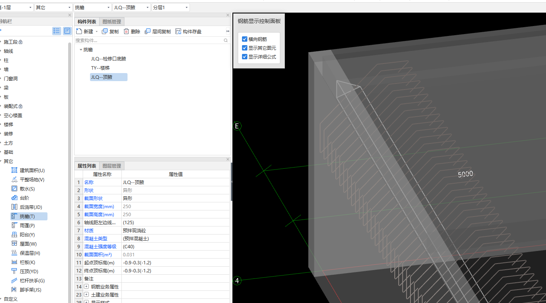
Task: Show more toolbar items in component list
Action: pyautogui.click(x=228, y=31)
